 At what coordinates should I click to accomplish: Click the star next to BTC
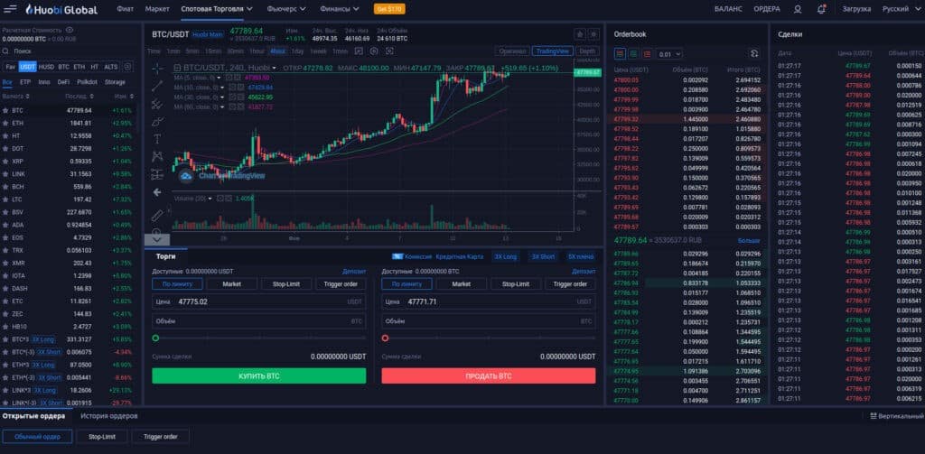click(x=6, y=110)
